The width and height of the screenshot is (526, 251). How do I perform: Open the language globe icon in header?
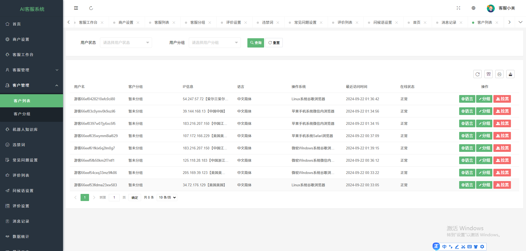coord(473,8)
